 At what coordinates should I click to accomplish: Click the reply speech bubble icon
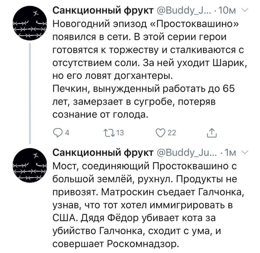pyautogui.click(x=58, y=133)
